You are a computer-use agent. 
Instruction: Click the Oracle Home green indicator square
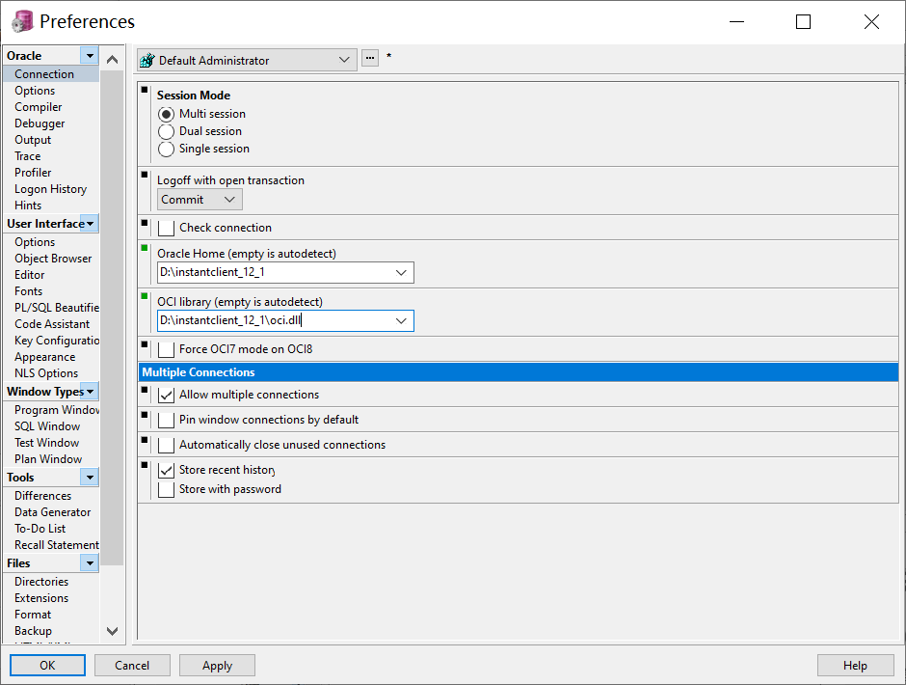[x=145, y=248]
